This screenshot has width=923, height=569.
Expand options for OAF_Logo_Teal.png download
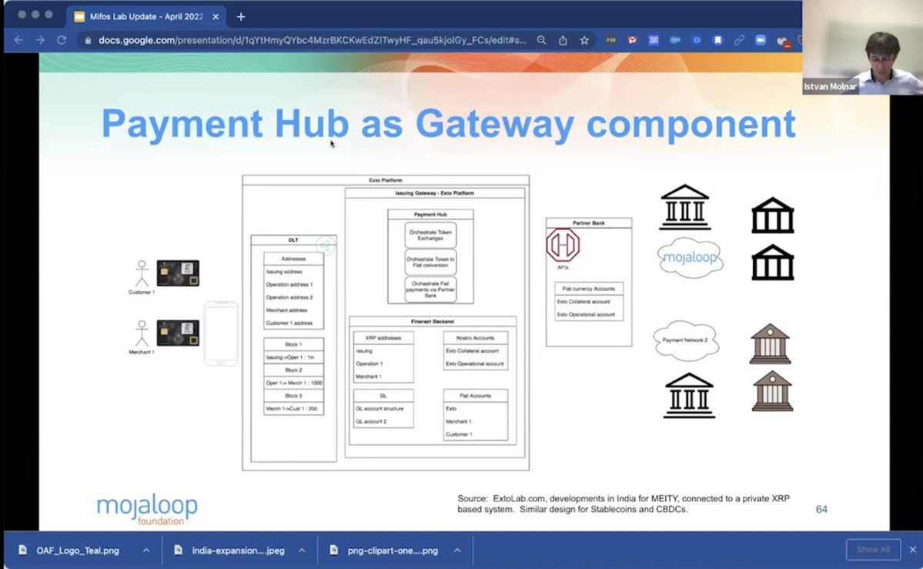tap(146, 551)
